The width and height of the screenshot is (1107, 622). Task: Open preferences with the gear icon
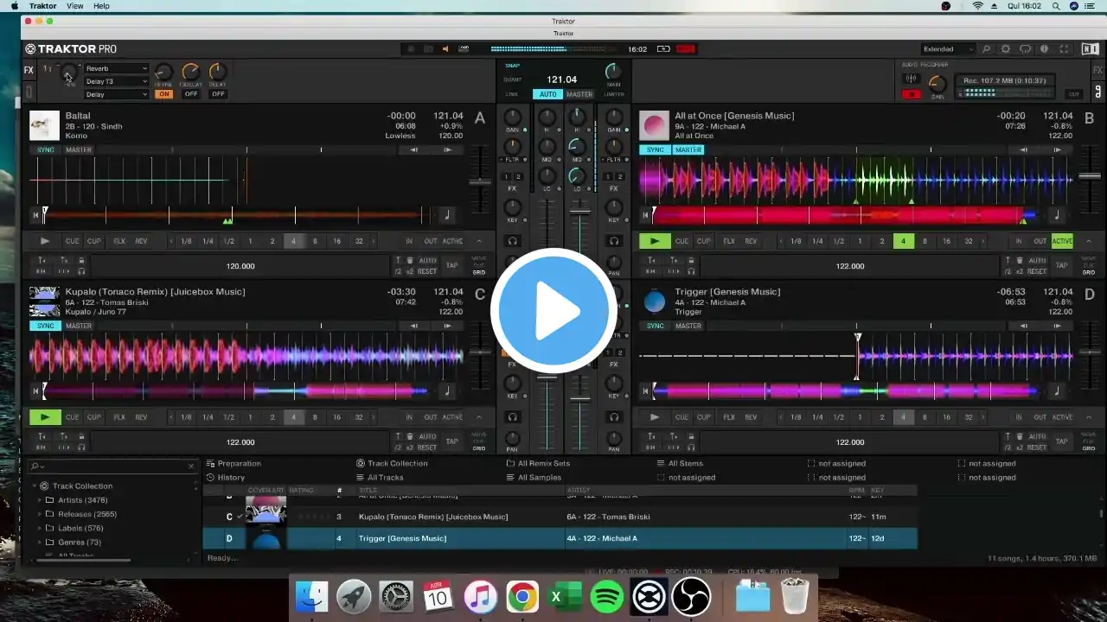[x=1006, y=49]
